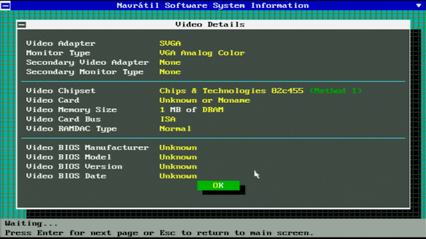Click the 'Video BIOS Version' label

click(x=74, y=167)
